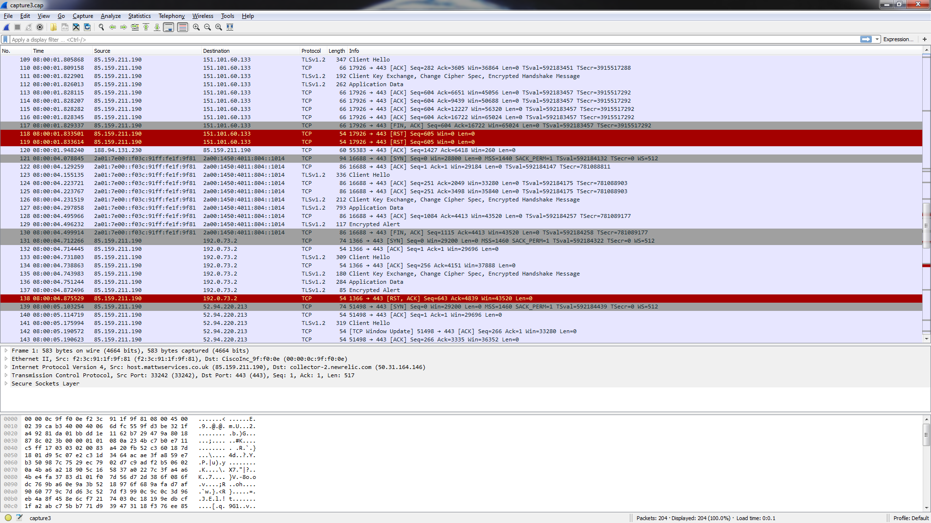
Task: Restart the current capture via toolbar icon
Action: tap(29, 27)
